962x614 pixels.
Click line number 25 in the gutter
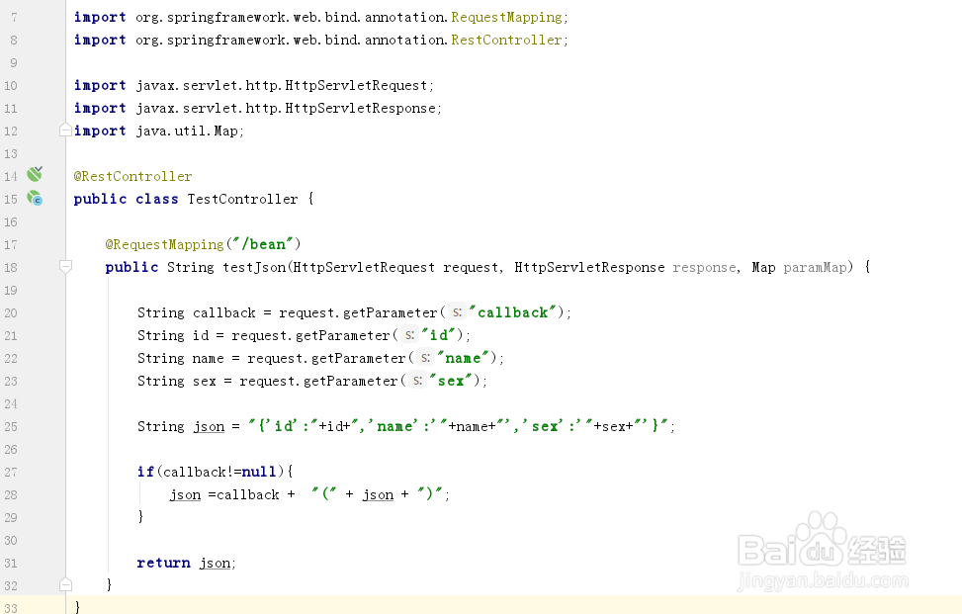coord(11,426)
